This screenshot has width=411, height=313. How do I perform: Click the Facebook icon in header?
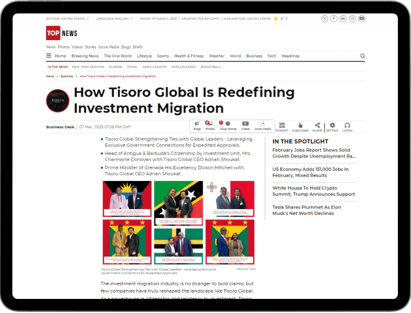[334, 19]
